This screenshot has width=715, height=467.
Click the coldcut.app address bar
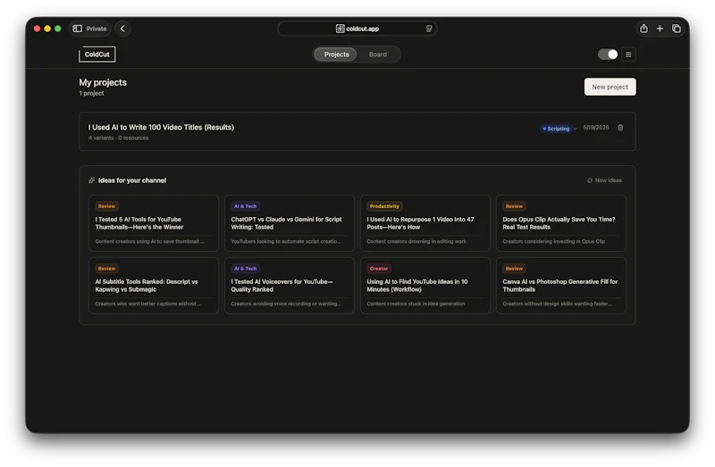(x=357, y=29)
